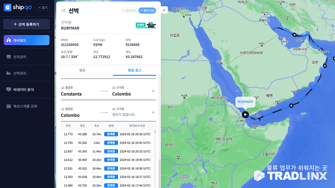Screen dimensions: 335x188
Task: Click the 속도/방향 value 10.7 / 334'
Action: pyautogui.click(x=69, y=57)
